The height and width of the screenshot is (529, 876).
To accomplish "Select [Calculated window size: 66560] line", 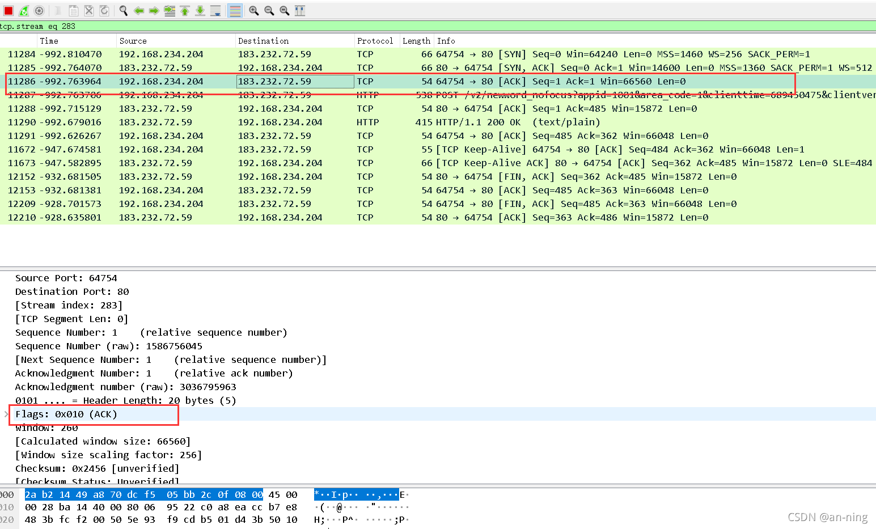I will point(103,441).
